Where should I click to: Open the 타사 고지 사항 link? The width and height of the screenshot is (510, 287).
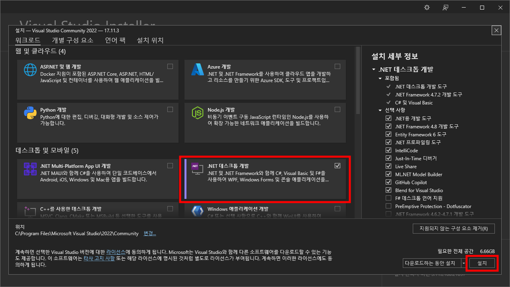click(99, 258)
